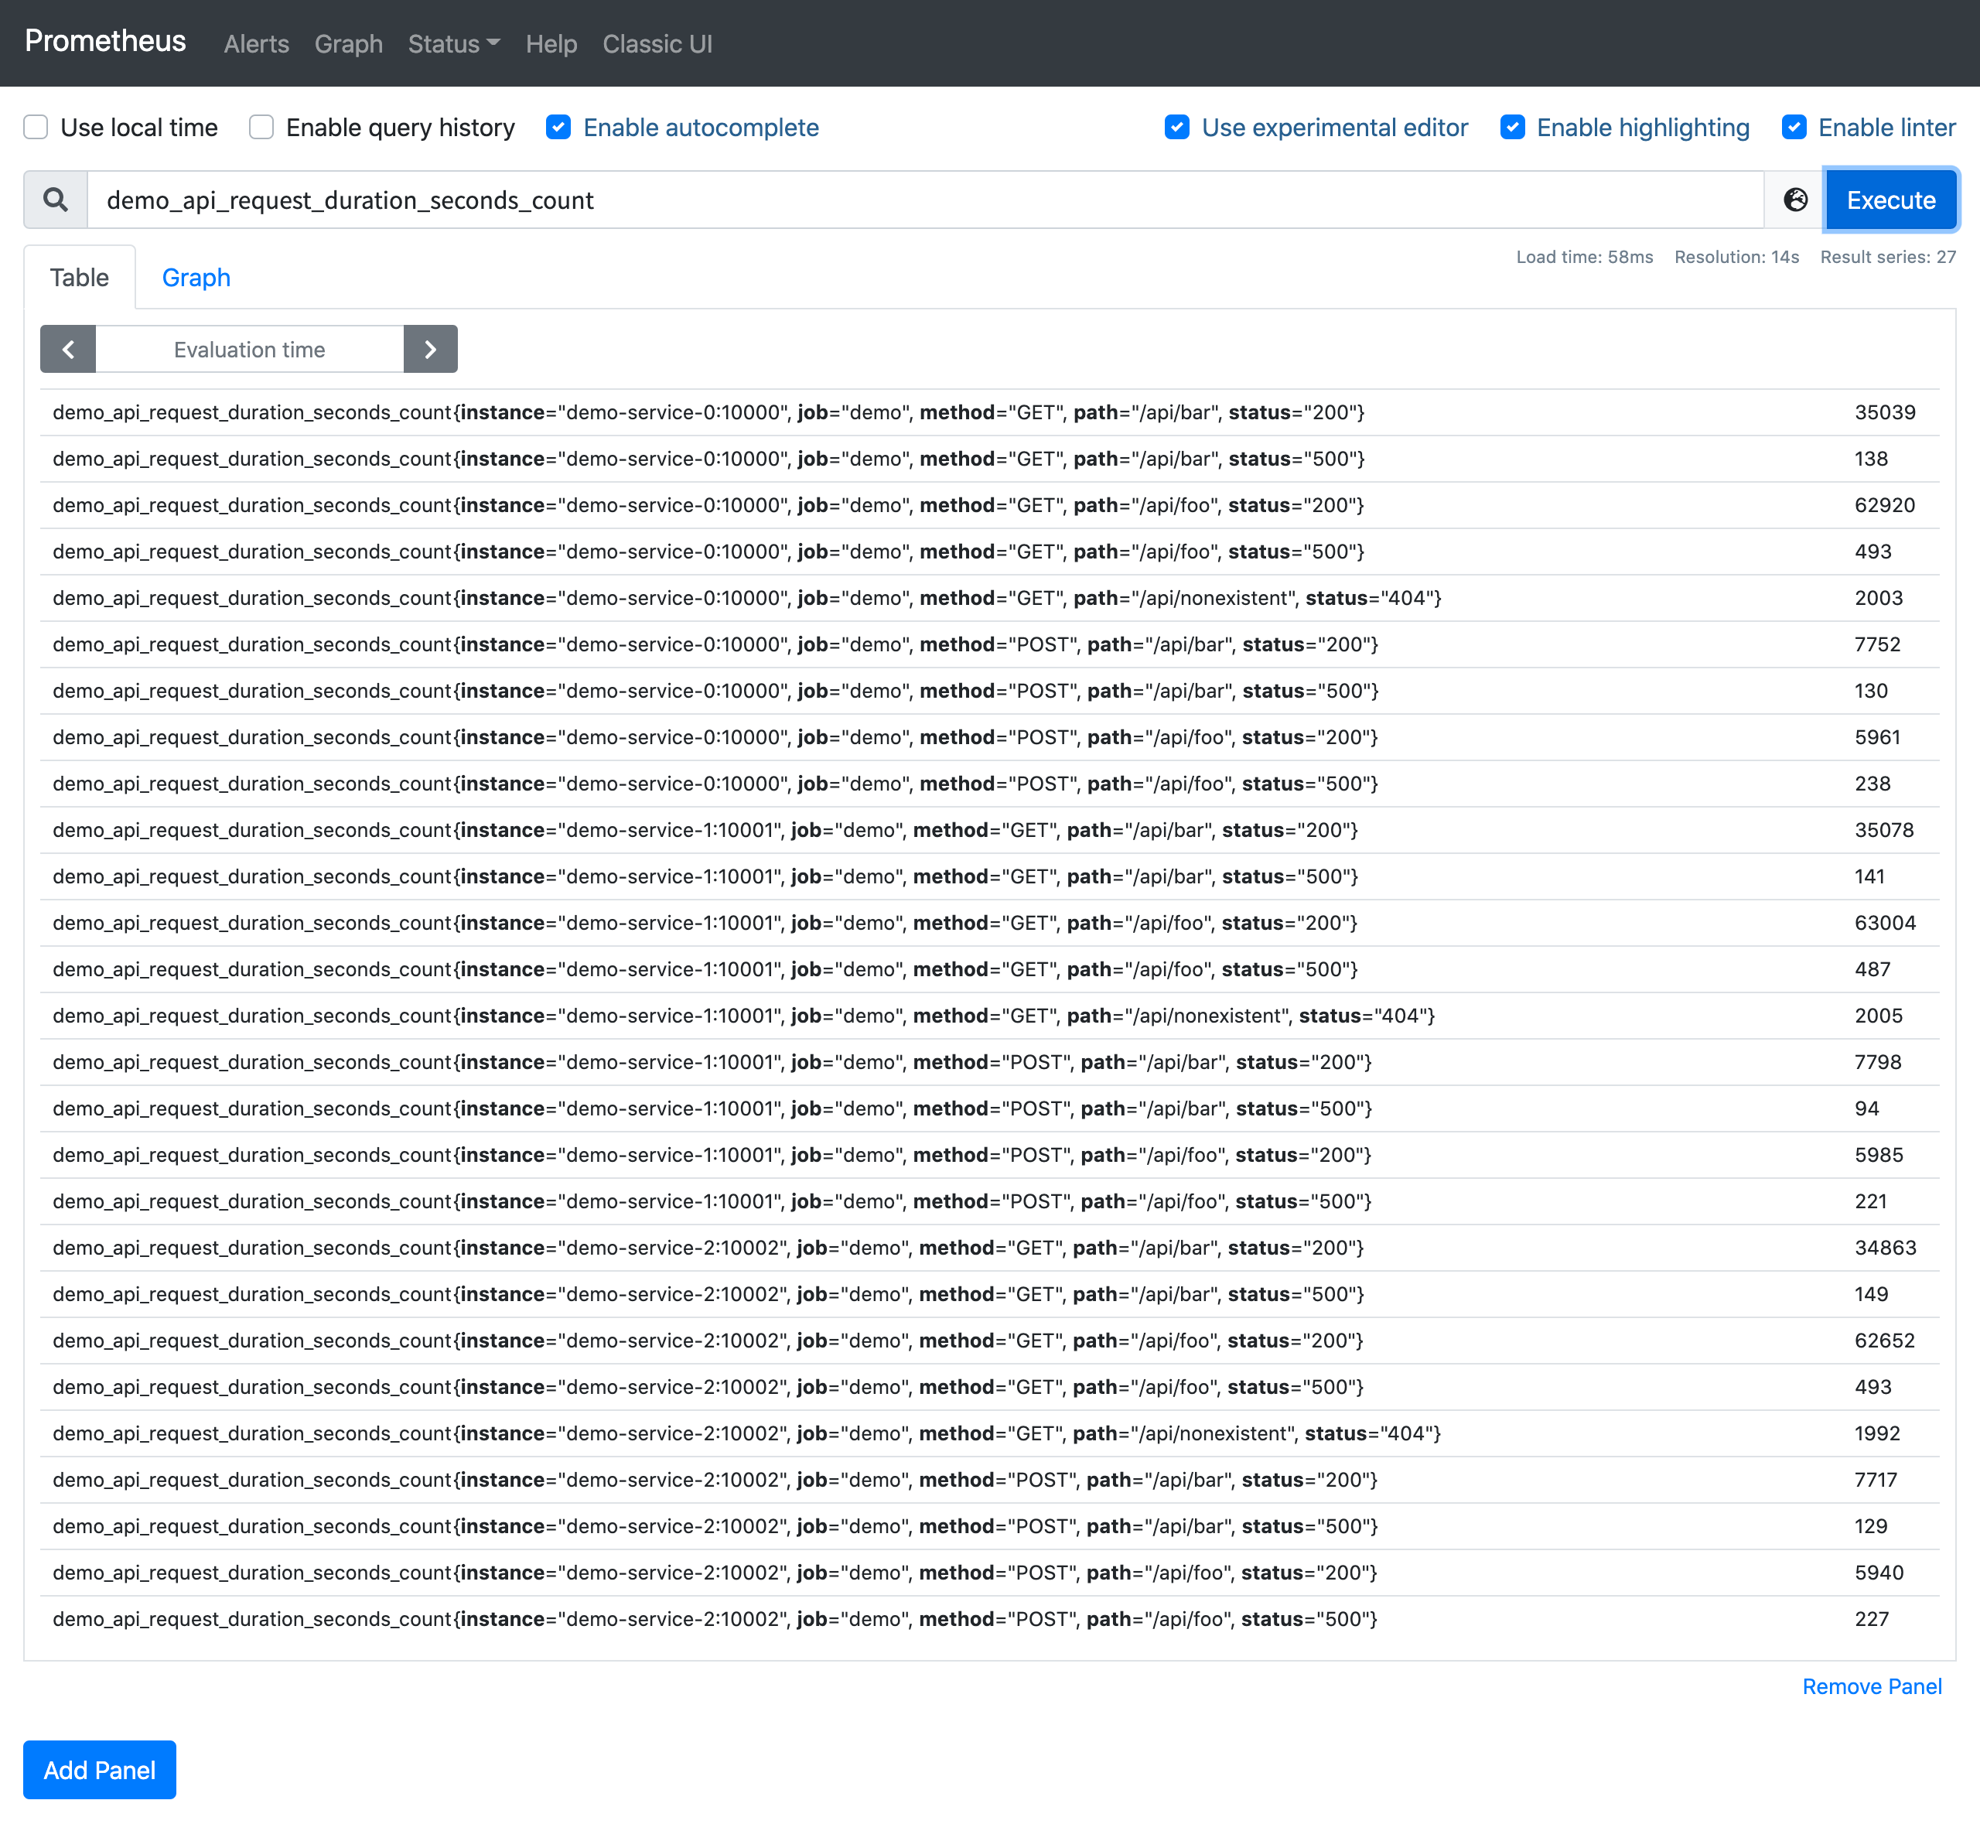Toggle Enable highlighting checkbox
The image size is (1980, 1824).
(x=1512, y=128)
